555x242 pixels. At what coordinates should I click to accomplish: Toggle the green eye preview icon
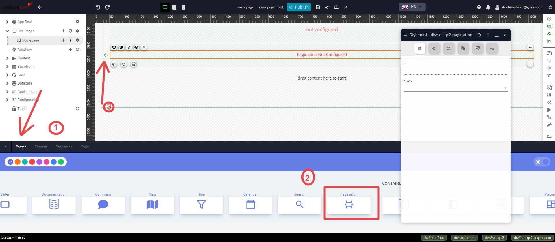[549, 34]
